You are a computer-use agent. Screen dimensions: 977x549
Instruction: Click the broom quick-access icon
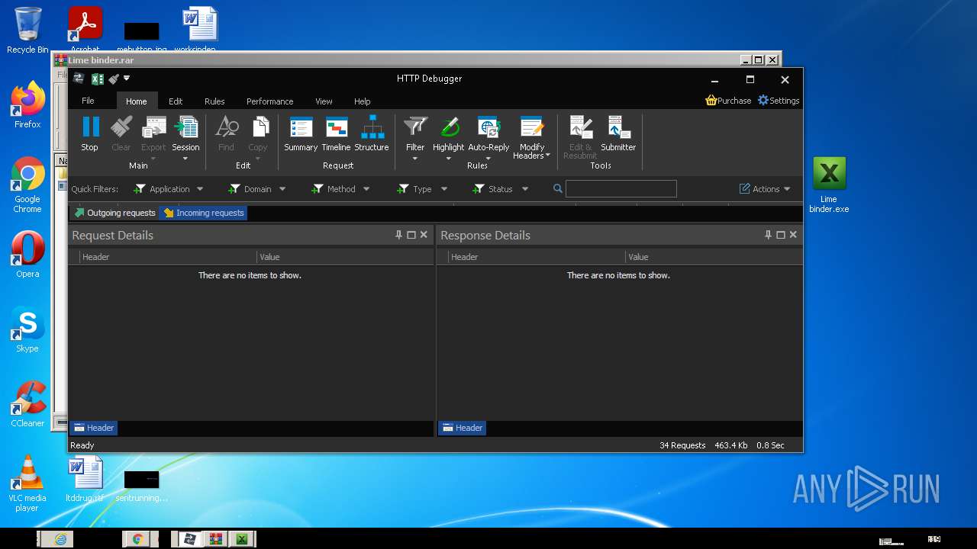114,79
